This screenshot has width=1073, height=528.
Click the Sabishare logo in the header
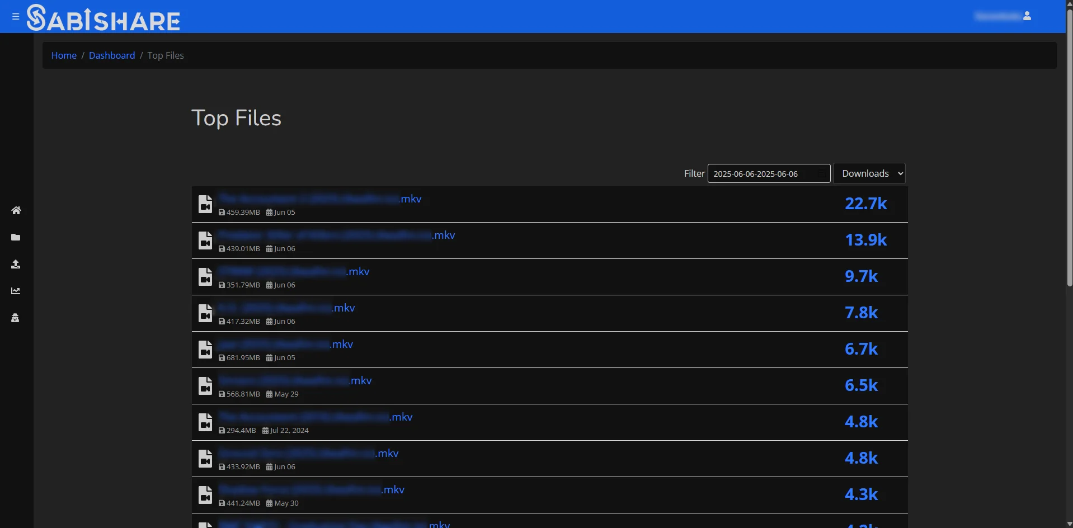point(103,17)
